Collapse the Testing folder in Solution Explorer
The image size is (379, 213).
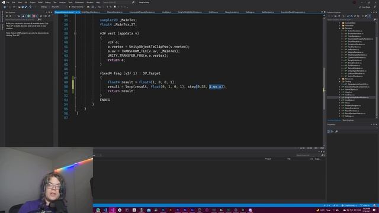(x=340, y=82)
